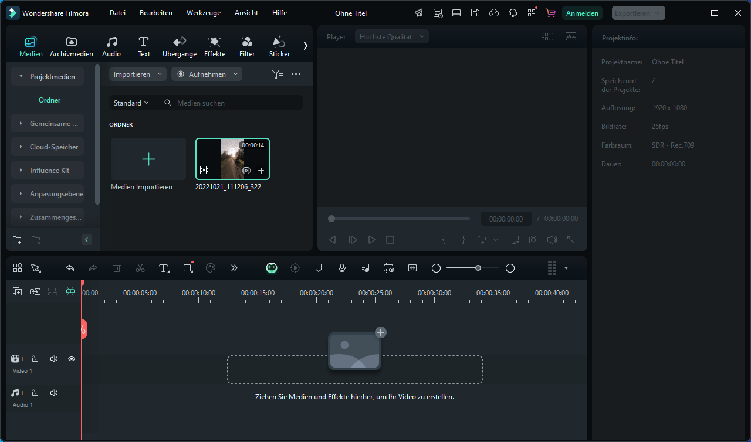Click the Aufnehmen record button
Viewport: 751px width, 442px height.
[x=207, y=74]
